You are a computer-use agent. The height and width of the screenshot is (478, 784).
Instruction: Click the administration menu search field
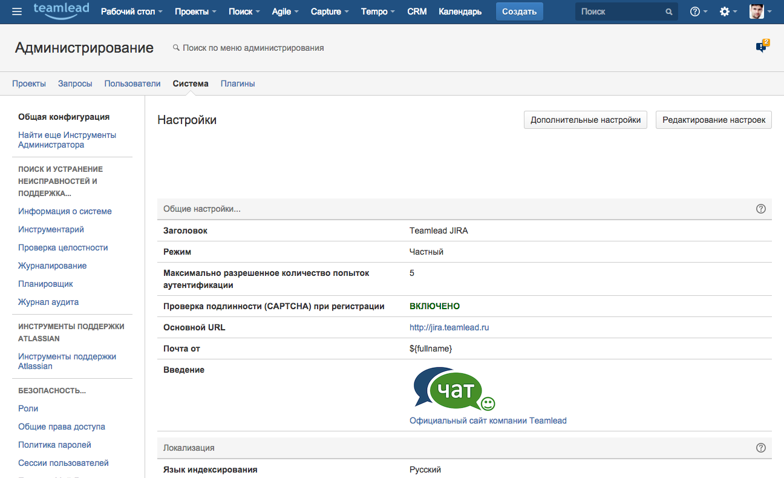[253, 48]
